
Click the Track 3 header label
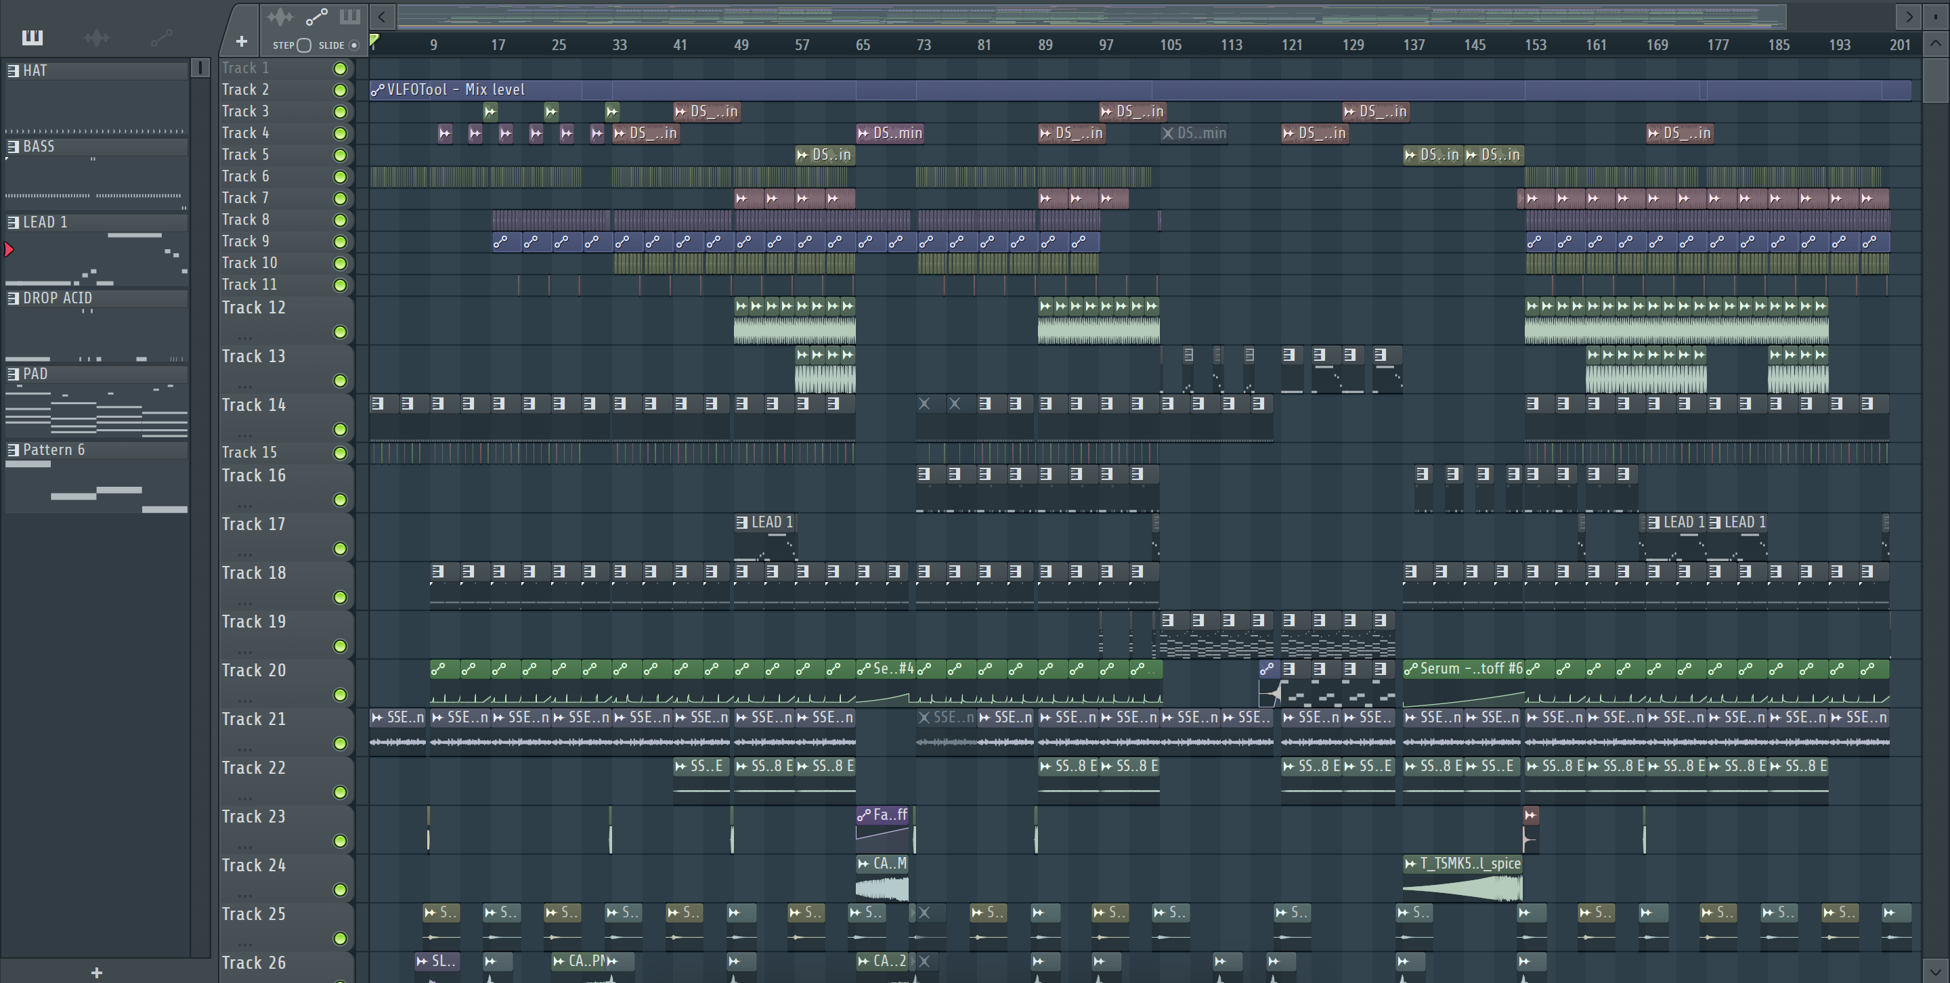245,111
